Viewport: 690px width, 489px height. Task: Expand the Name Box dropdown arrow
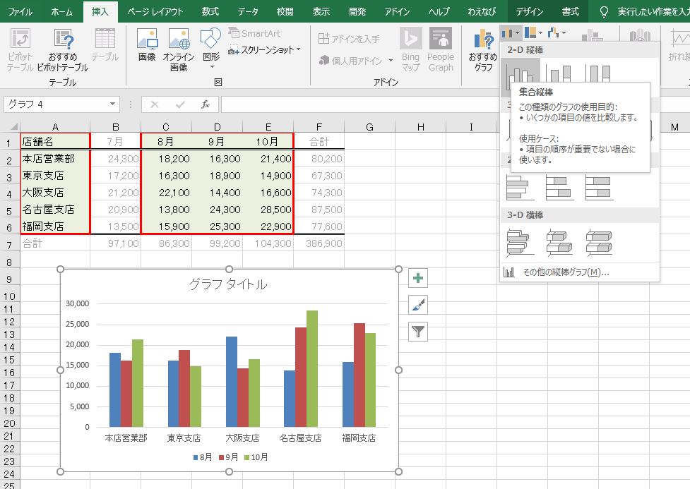[113, 104]
